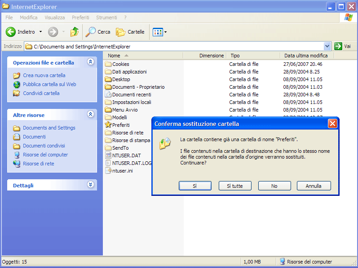Screen dimensions: 358x268
Task: Close the Conferma sostituzione cartella dialog
Action: tap(332, 124)
